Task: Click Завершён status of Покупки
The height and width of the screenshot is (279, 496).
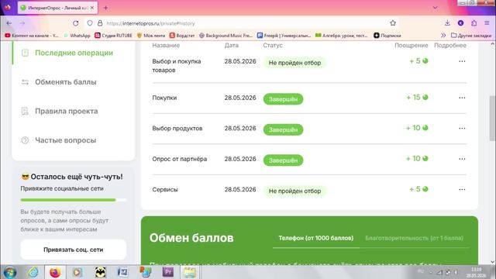Action: [x=283, y=99]
